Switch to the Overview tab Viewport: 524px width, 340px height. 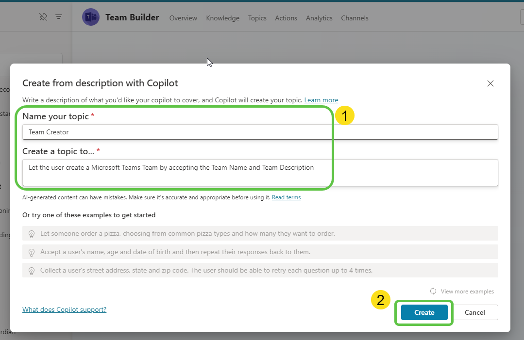click(x=183, y=18)
